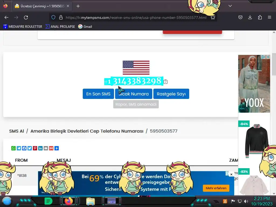This screenshot has width=276, height=207.
Task: Open the extensions puzzle icon
Action: coord(260,17)
